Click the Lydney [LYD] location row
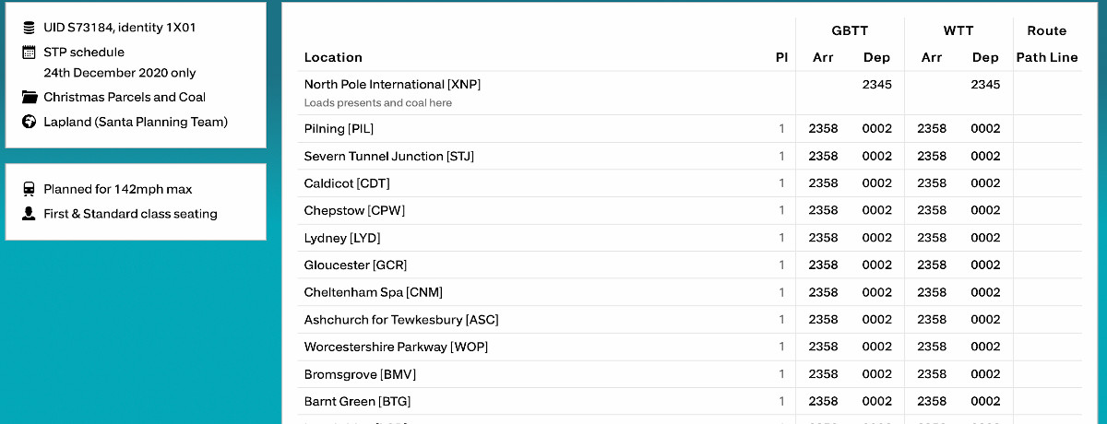The image size is (1107, 424). [340, 238]
